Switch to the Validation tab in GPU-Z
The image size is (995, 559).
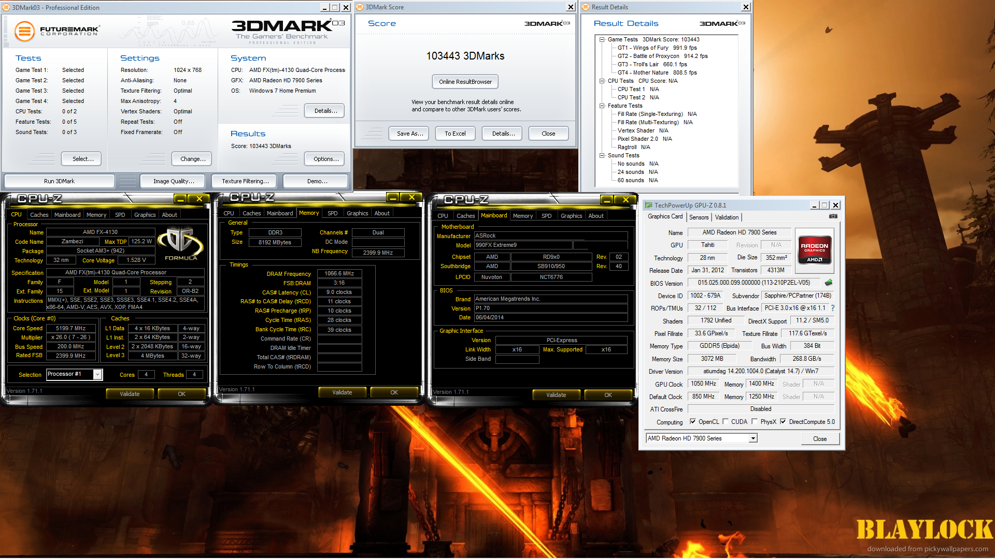pos(727,217)
